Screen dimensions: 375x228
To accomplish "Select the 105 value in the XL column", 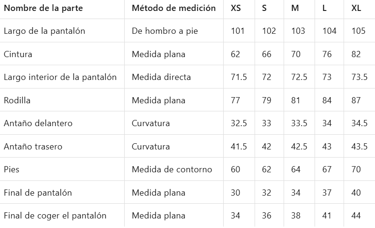I will pyautogui.click(x=358, y=31).
